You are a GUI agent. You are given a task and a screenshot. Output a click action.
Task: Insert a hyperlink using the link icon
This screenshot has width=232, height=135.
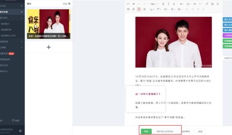207,4
